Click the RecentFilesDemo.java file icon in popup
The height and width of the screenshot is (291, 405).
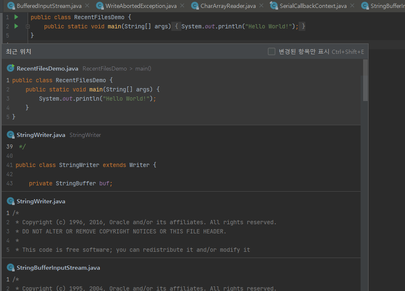tap(10, 68)
